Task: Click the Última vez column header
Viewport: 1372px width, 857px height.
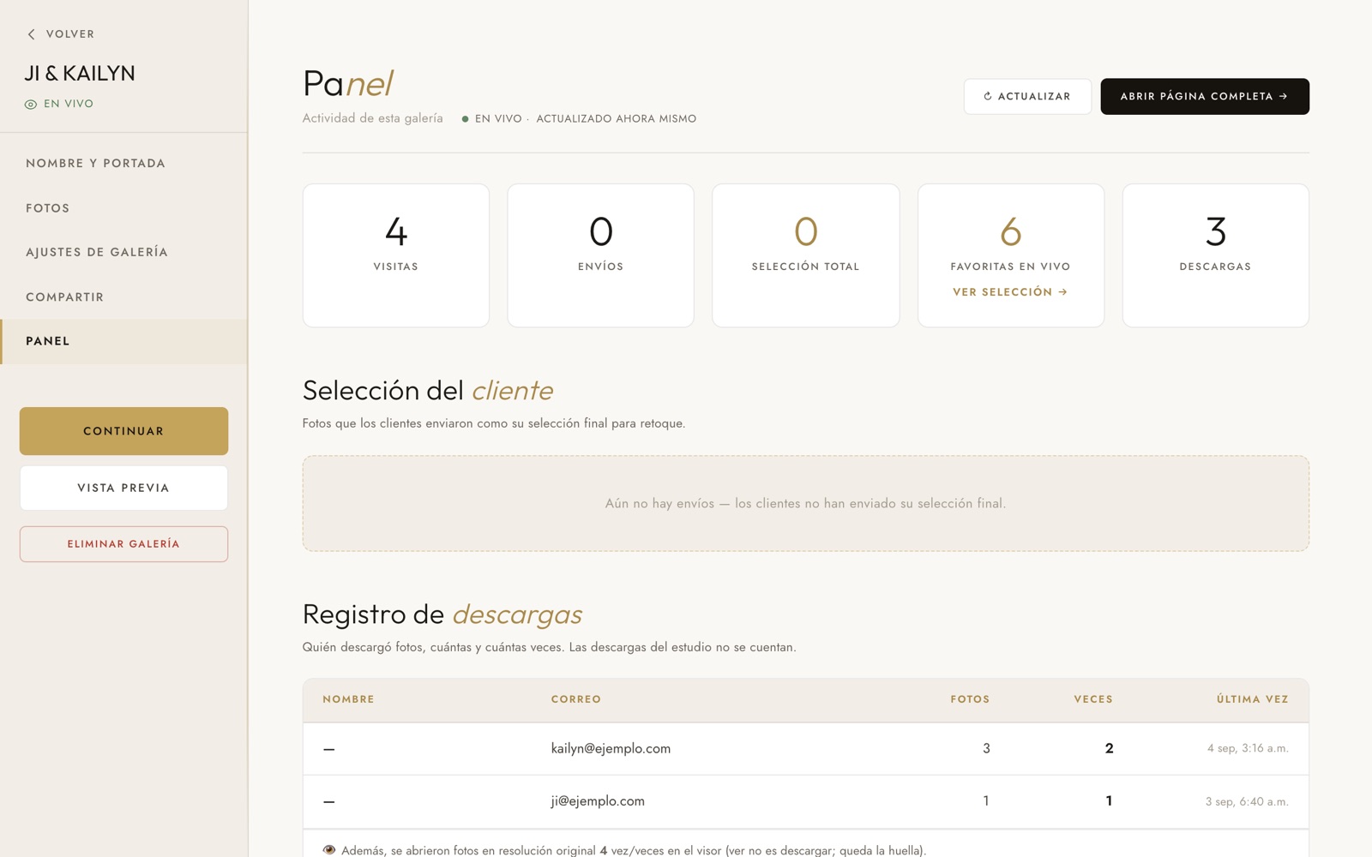Action: coord(1253,699)
